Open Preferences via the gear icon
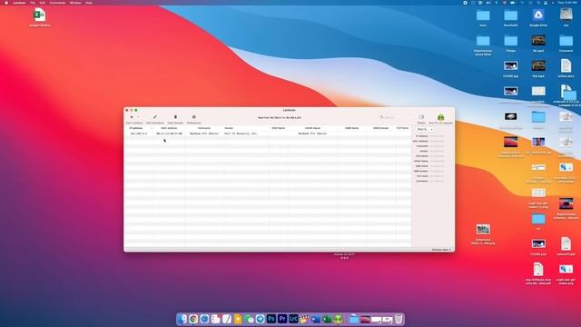 [193, 117]
